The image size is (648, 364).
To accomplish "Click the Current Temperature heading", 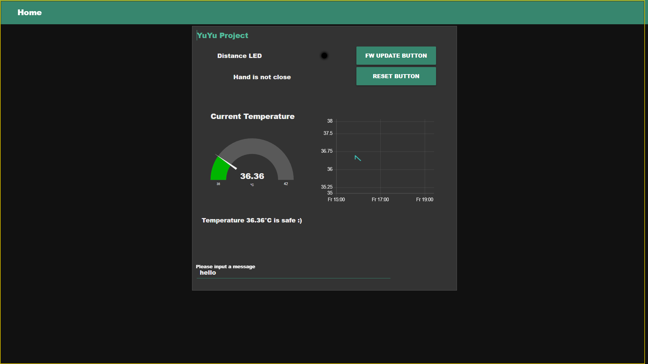I will pyautogui.click(x=252, y=117).
